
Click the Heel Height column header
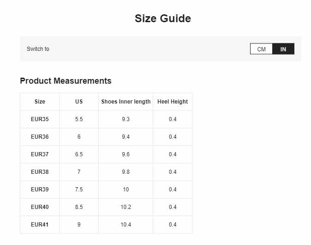[173, 102]
